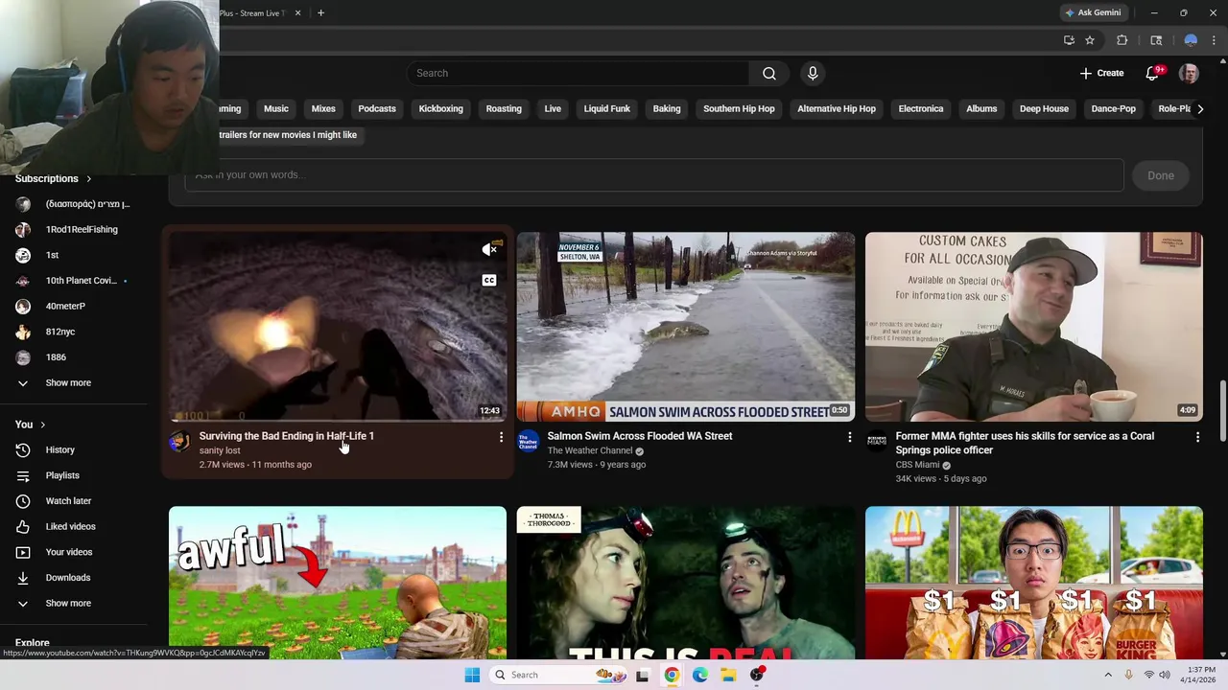Expand the Subscriptions section chevron
Image resolution: width=1228 pixels, height=690 pixels.
pyautogui.click(x=88, y=178)
